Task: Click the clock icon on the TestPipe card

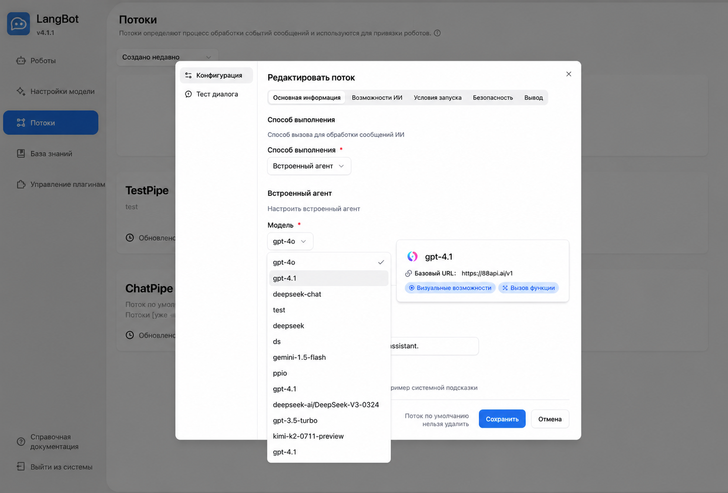Action: pyautogui.click(x=130, y=238)
